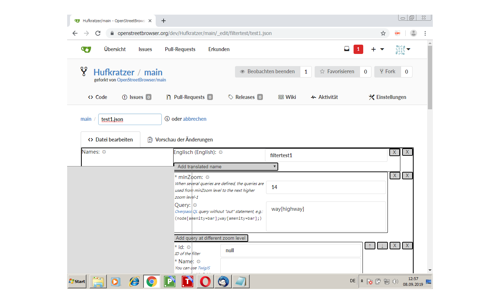Reload the page in the browser

point(97,33)
